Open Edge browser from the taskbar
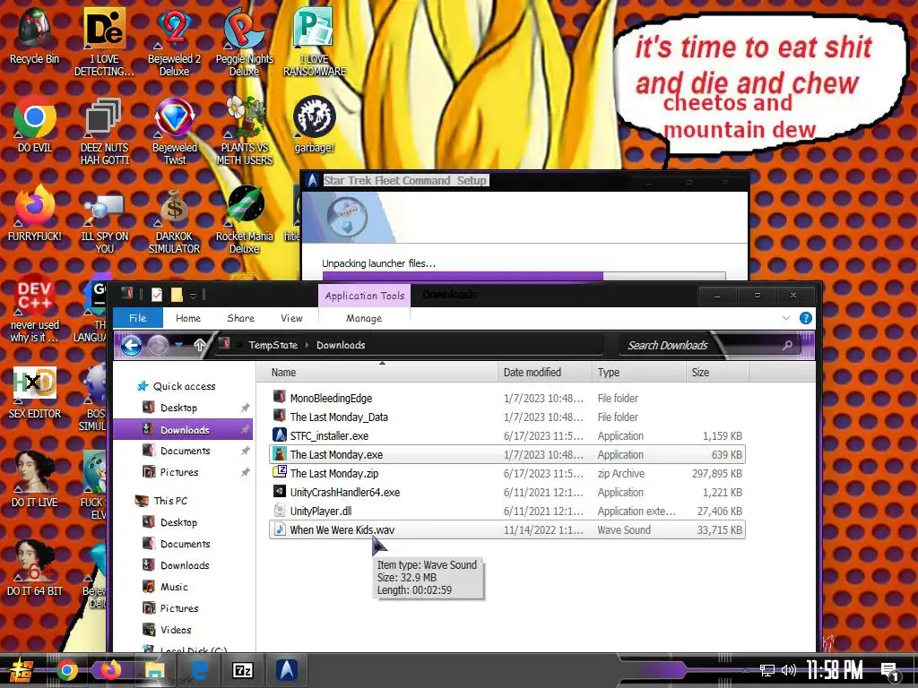The height and width of the screenshot is (688, 918). tap(199, 670)
